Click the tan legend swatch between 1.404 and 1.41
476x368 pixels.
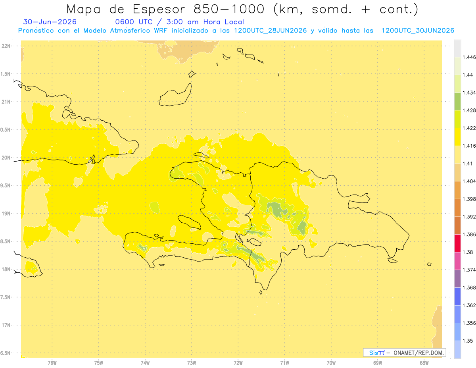(457, 172)
